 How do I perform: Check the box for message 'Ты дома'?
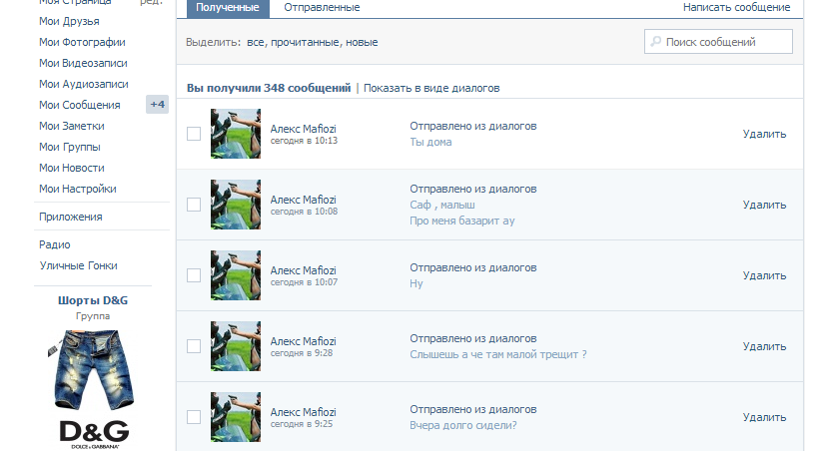click(194, 134)
